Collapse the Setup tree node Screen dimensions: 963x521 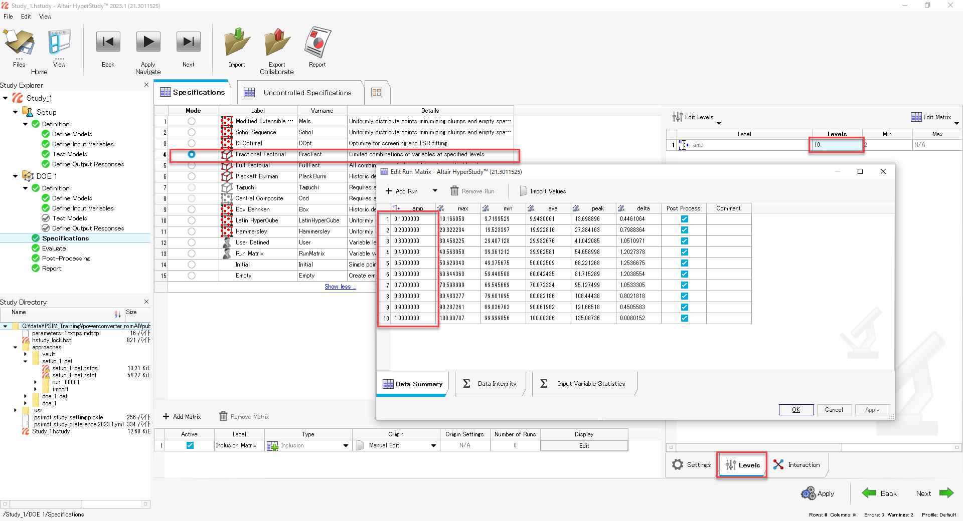(x=16, y=112)
